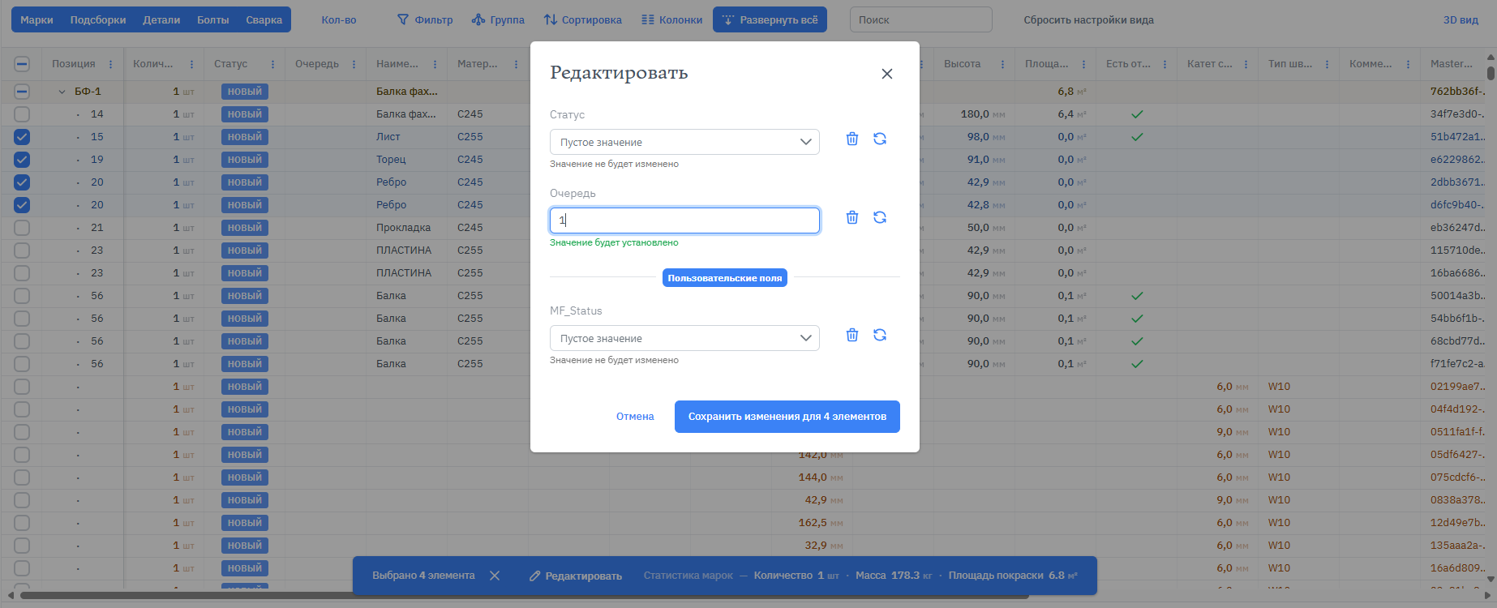Check the row with master 135aaa2a
This screenshot has width=1497, height=608.
click(22, 546)
